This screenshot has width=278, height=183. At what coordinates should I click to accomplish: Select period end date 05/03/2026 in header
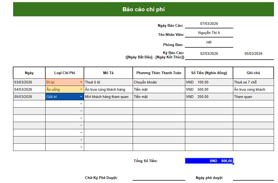253,54
